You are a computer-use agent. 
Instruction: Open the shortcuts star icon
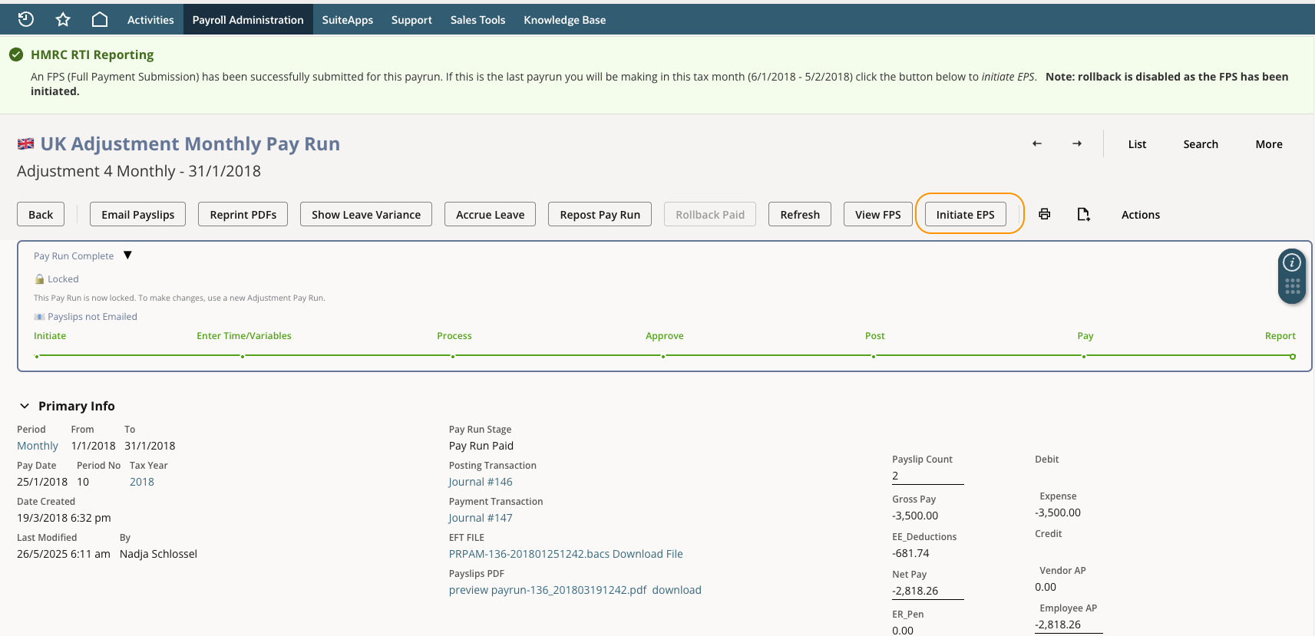coord(63,19)
